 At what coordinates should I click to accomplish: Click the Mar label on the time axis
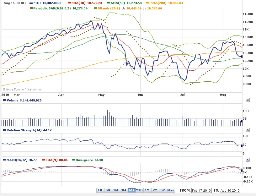[17, 95]
